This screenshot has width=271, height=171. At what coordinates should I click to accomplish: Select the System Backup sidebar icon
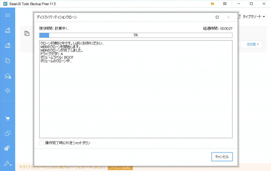pos(7,46)
